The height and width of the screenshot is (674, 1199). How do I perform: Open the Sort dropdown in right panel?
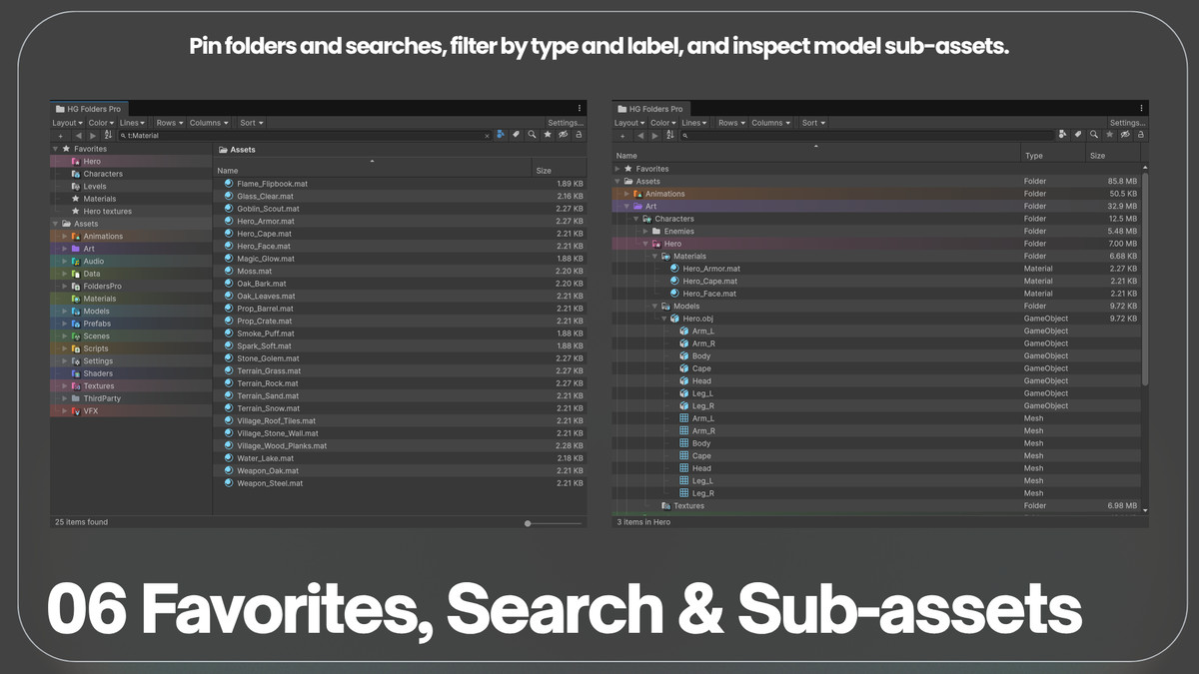pos(813,123)
